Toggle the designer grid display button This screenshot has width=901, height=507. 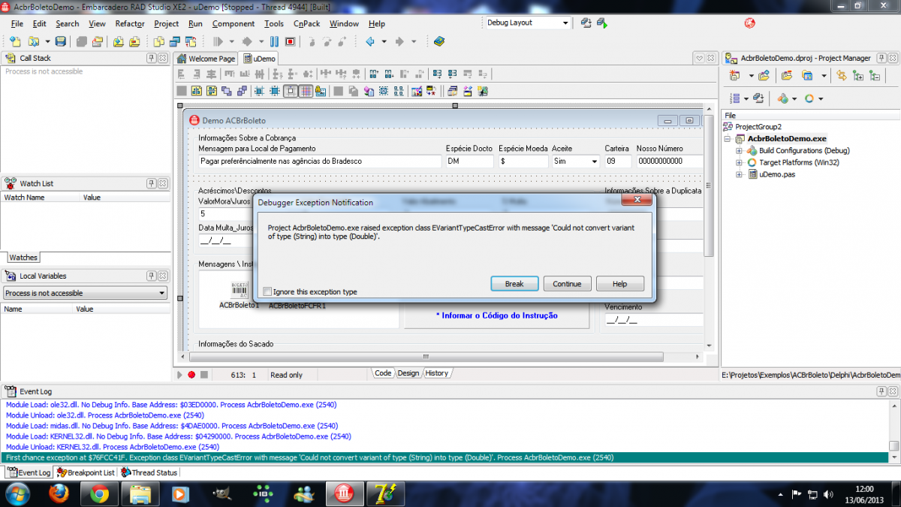pyautogui.click(x=306, y=91)
